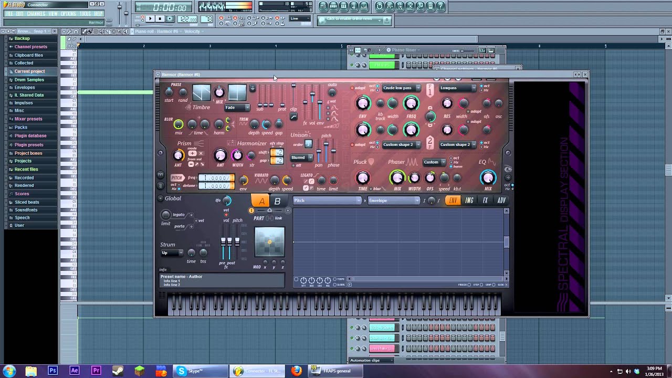Click the filter 1 FREQ knob
672x378 pixels.
(411, 103)
